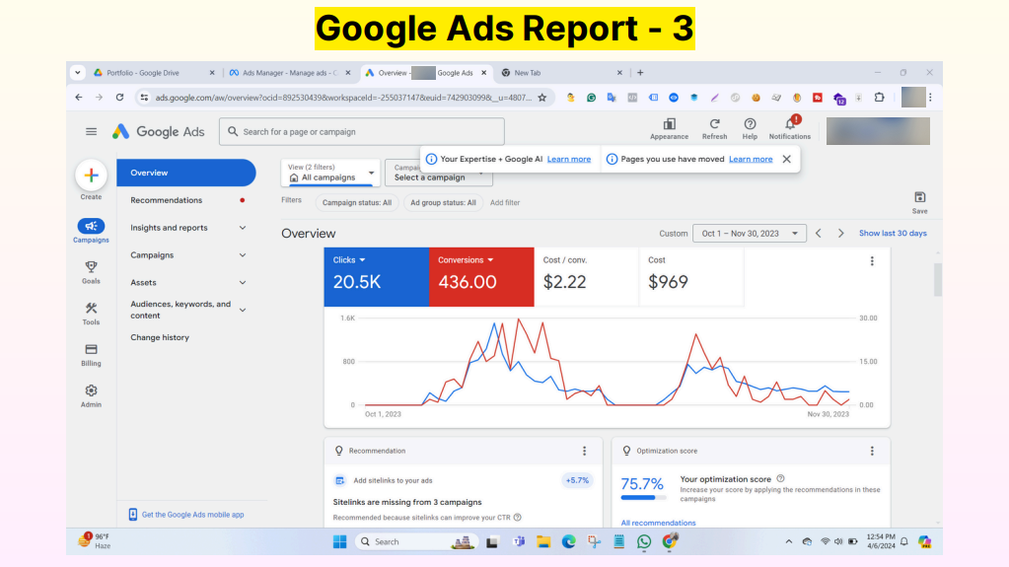Switch to Portfolio - Google Drive tab
Viewport: 1009px width, 567px height.
[155, 73]
